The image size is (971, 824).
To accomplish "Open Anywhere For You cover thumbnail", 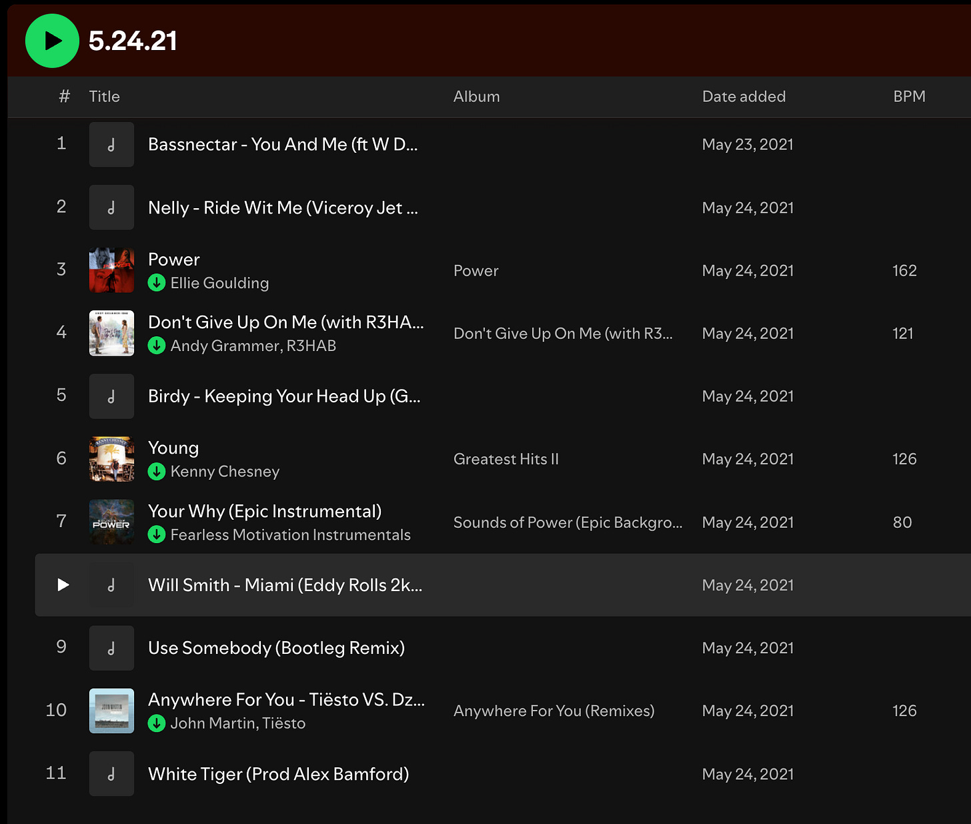I will click(x=111, y=711).
